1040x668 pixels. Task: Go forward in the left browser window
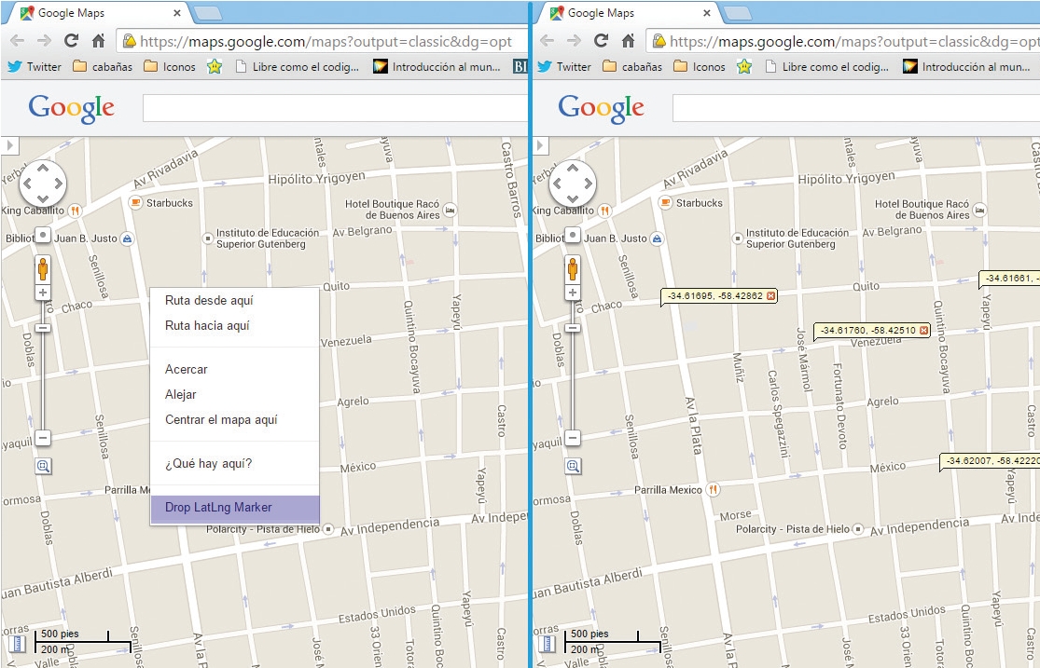tap(44, 41)
